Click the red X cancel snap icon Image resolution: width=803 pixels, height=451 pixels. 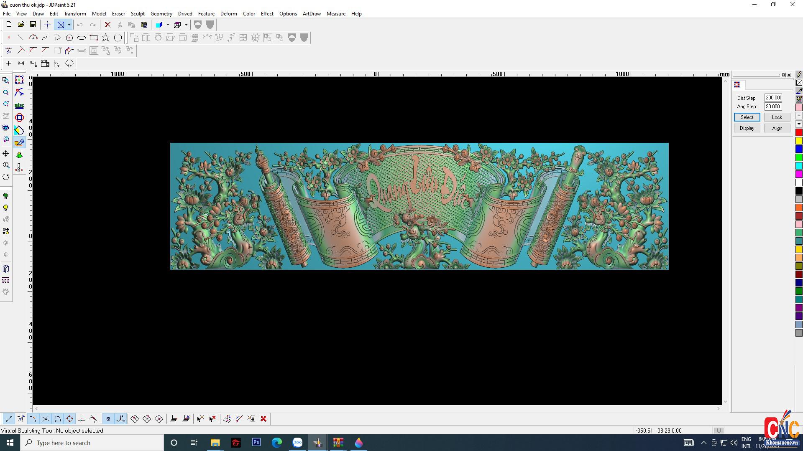coord(263,419)
